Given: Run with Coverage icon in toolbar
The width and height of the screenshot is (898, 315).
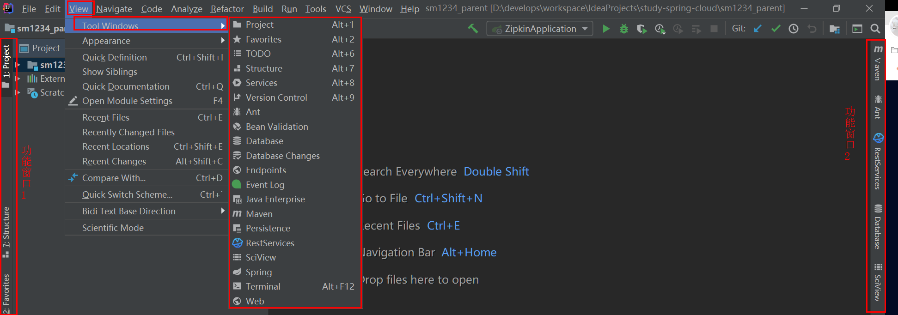Looking at the screenshot, I should 642,29.
